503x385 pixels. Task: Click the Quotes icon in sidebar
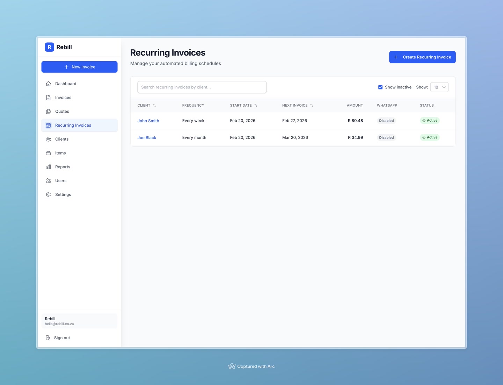pos(49,112)
